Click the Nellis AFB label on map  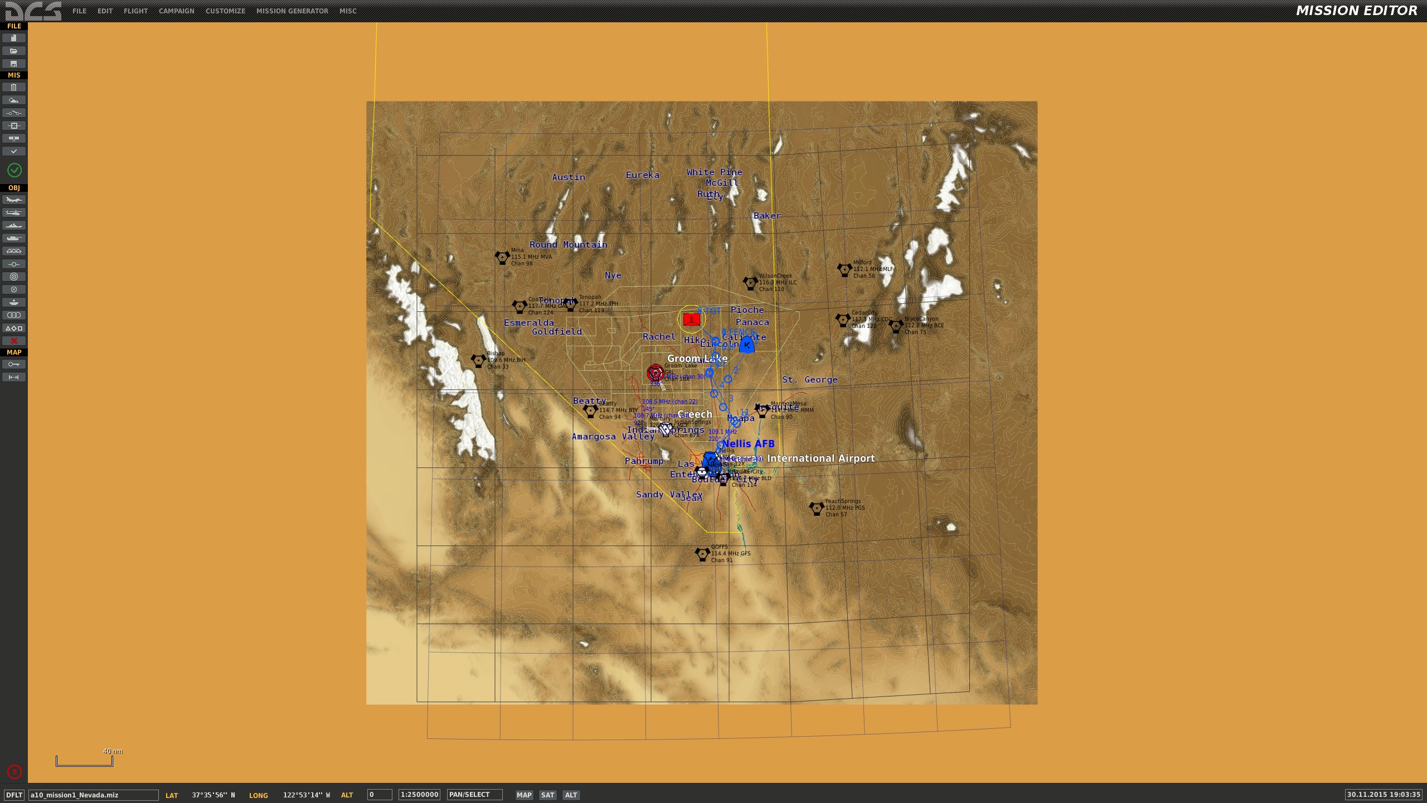point(748,444)
